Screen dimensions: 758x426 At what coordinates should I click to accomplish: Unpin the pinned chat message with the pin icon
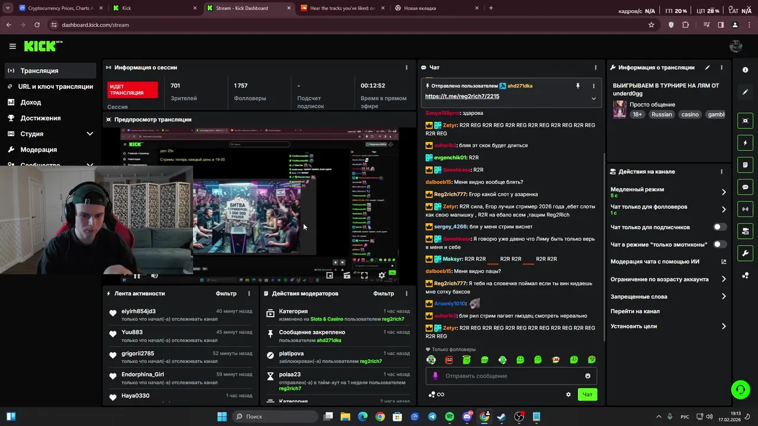click(x=578, y=86)
